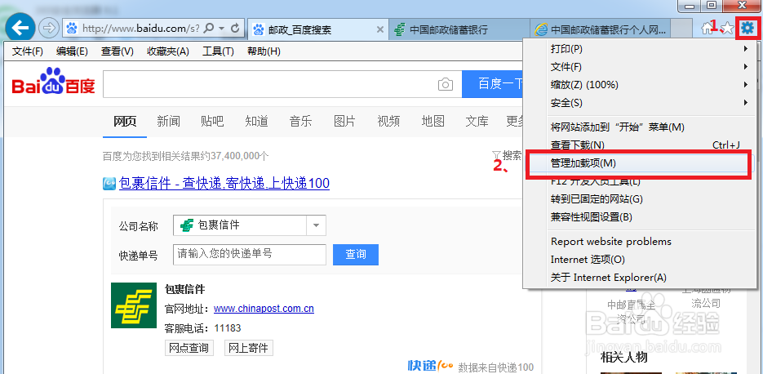Click the Forward navigation arrow
Screen dimensions: 763x374
[x=47, y=29]
